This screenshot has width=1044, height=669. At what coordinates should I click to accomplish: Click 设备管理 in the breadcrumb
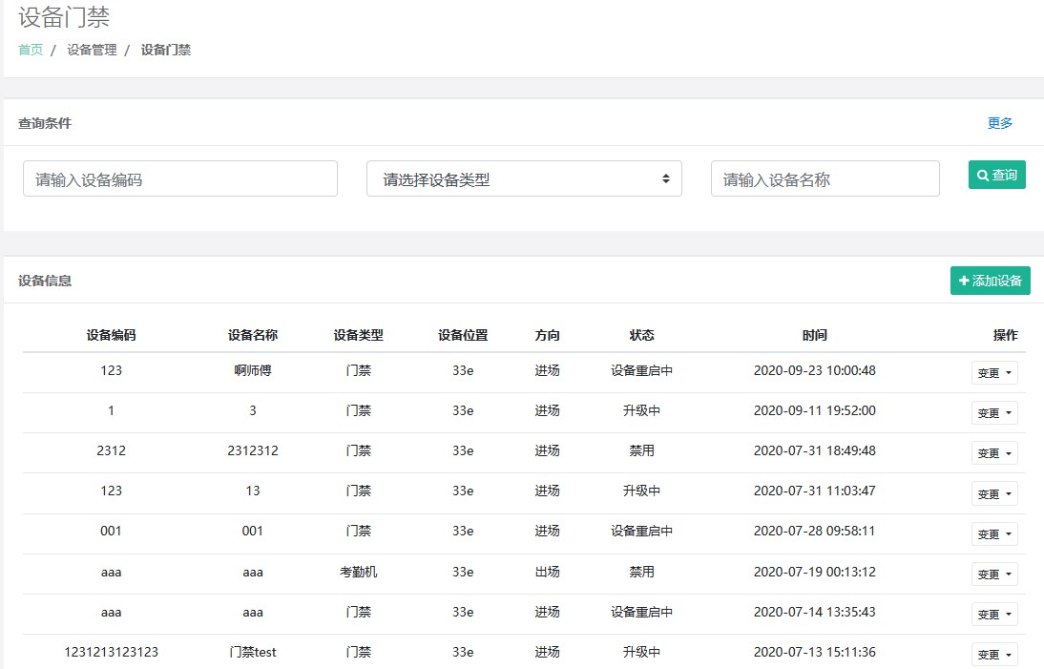coord(92,50)
